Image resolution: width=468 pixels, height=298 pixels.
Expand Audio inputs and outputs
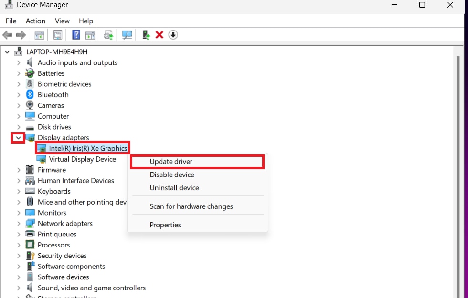click(x=19, y=62)
